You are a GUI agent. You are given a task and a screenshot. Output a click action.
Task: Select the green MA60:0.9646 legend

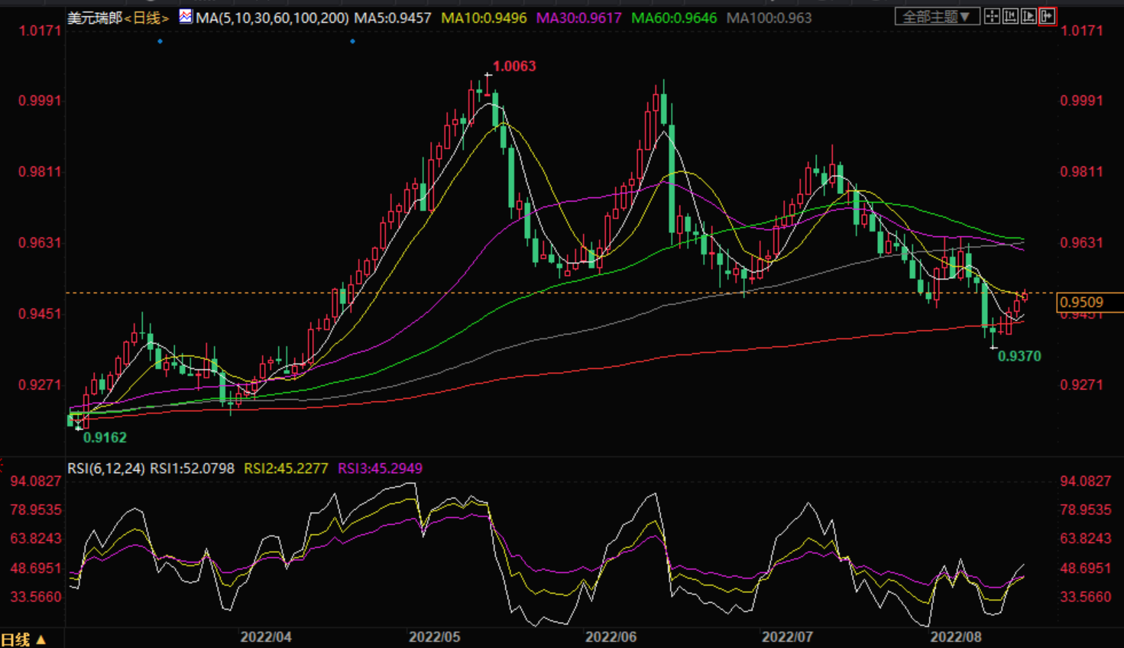point(674,18)
